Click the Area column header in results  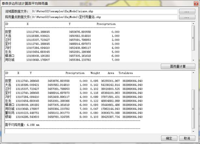pos(111,73)
